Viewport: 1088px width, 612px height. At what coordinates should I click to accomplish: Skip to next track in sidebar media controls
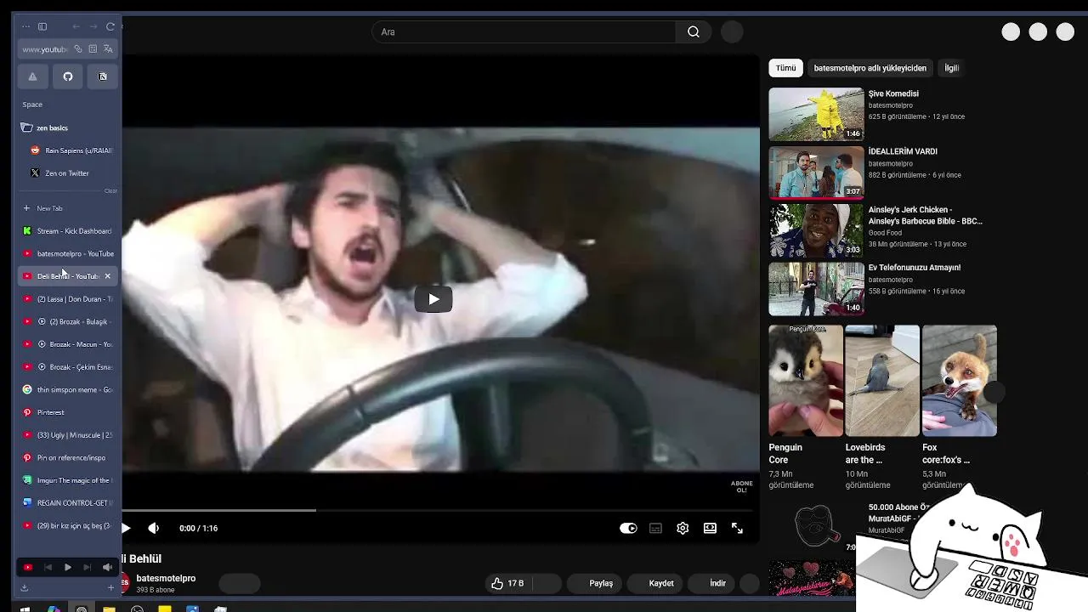coord(87,567)
